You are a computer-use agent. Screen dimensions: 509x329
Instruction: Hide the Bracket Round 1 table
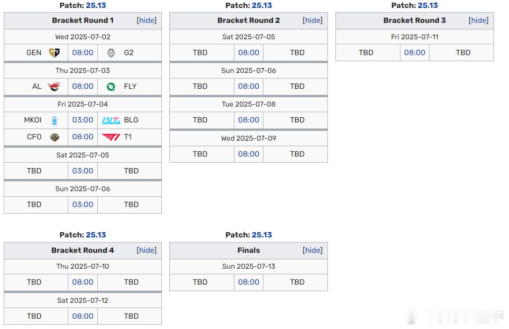(146, 21)
